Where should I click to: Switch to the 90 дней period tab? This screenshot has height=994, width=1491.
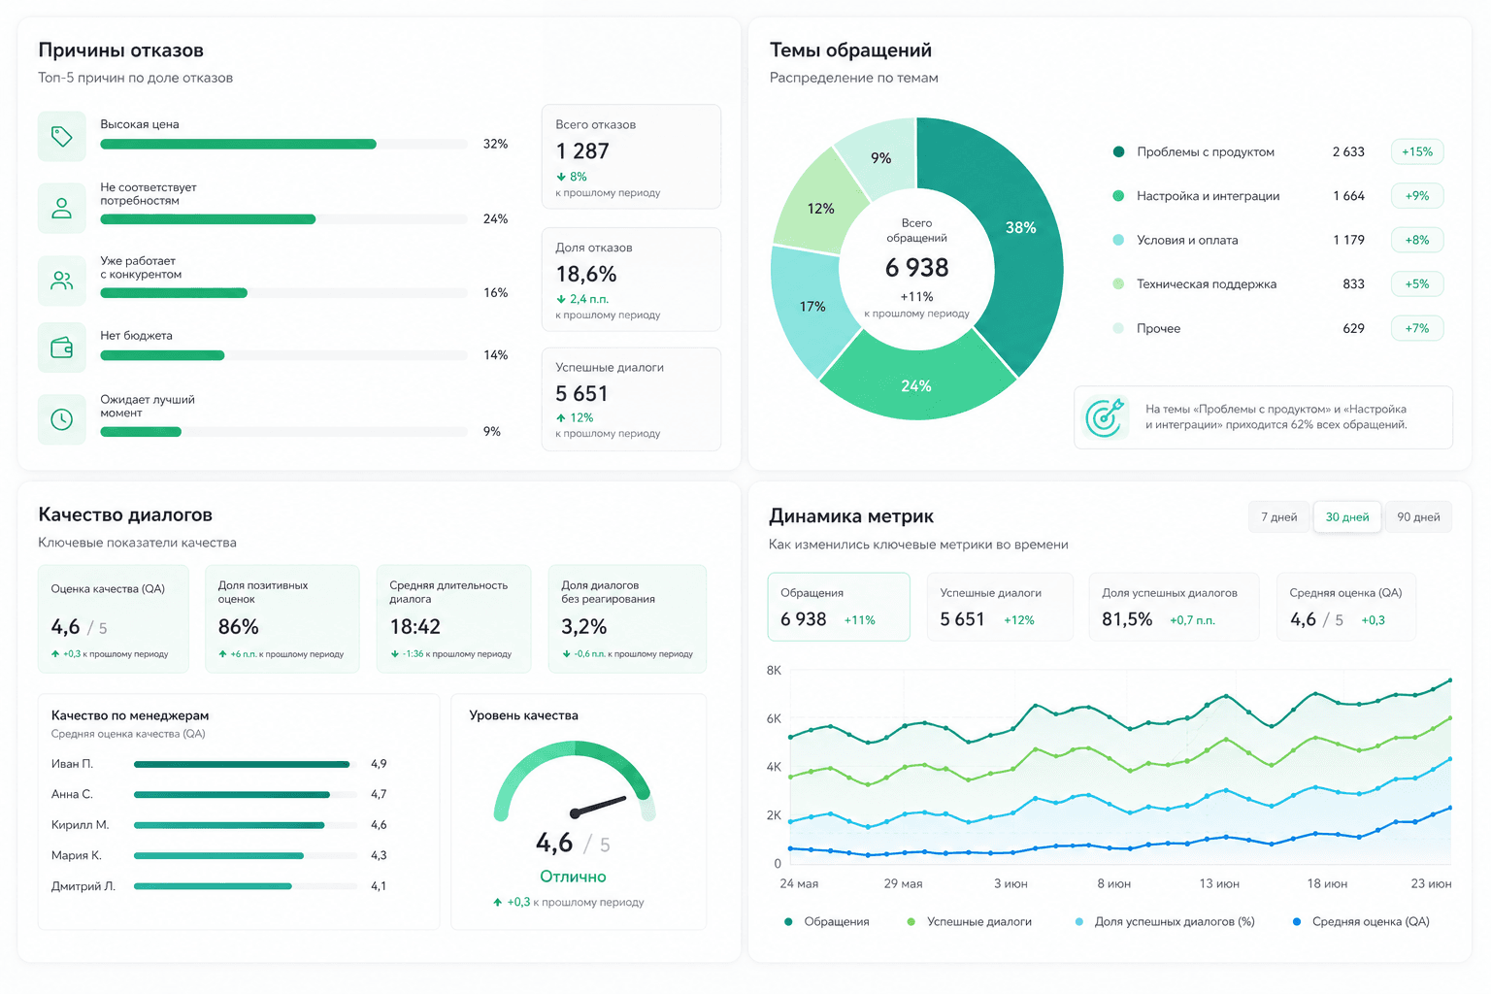(1418, 517)
